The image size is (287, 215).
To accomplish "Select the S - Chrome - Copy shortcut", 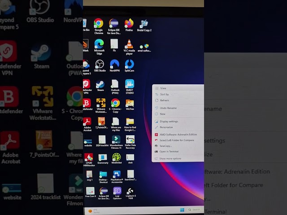I will (x=115, y=106).
